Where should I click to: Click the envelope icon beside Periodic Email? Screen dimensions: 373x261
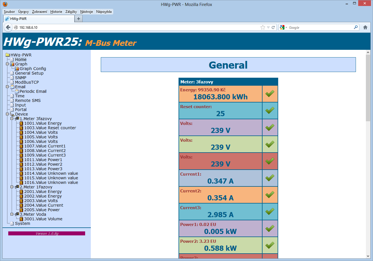17,91
